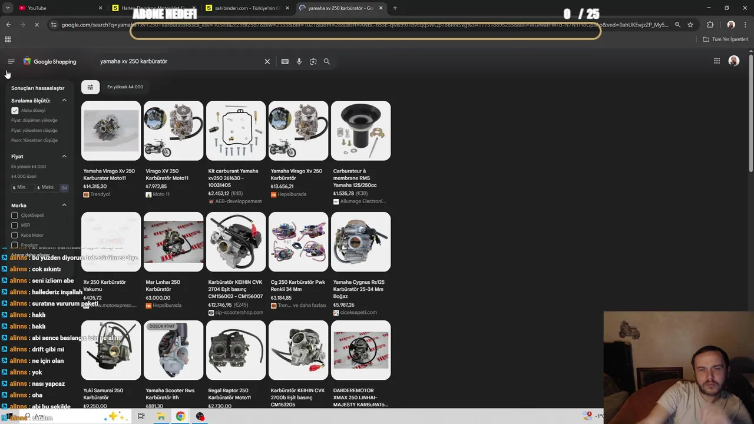Open the on-screen keyboard input tool
Image resolution: width=754 pixels, height=424 pixels.
tap(285, 61)
